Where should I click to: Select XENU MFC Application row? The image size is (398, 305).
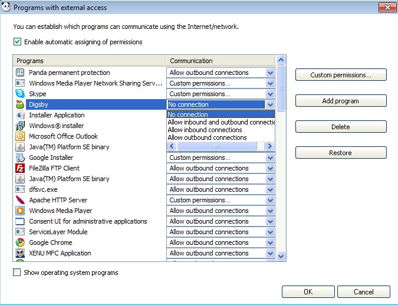[90, 253]
